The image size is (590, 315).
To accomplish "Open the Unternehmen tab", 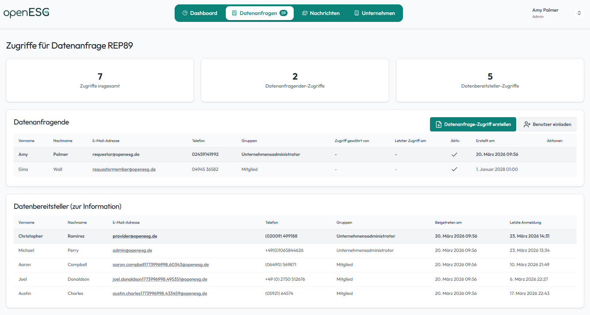I will 374,13.
